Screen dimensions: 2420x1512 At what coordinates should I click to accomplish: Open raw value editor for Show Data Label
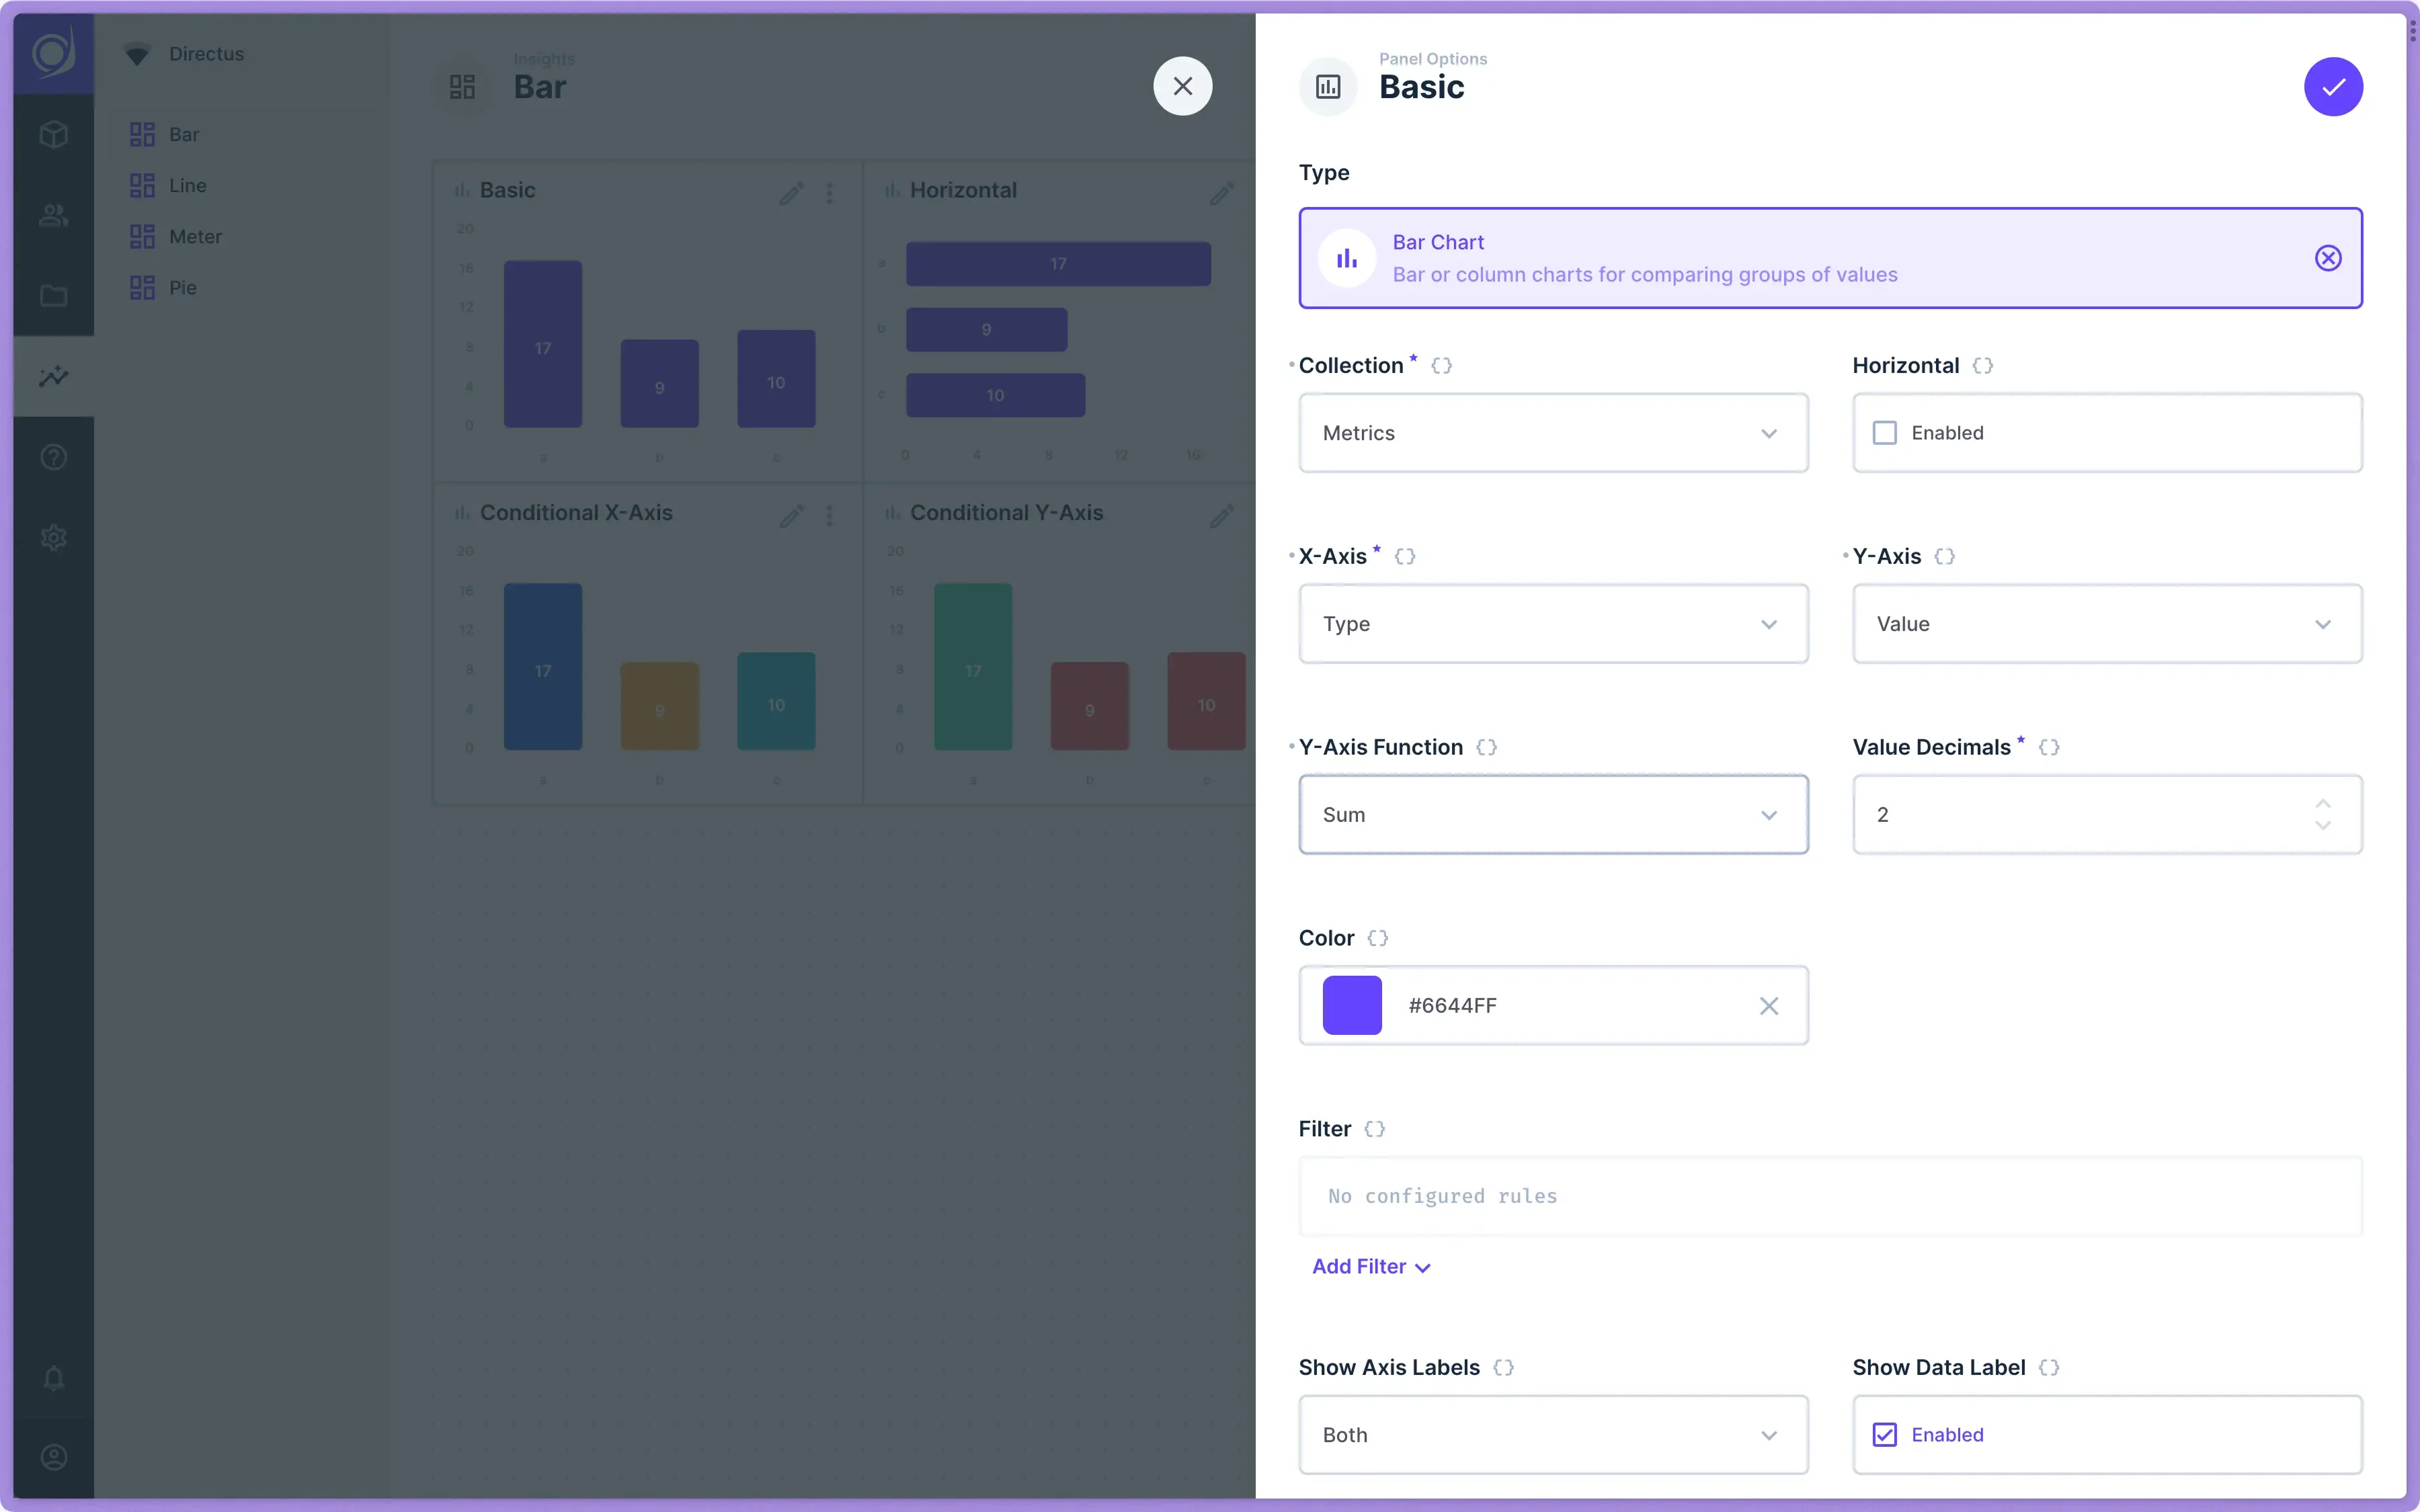click(x=2049, y=1368)
